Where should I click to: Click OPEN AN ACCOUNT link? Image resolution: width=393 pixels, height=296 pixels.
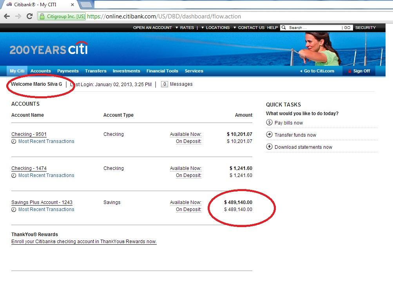[x=152, y=27]
